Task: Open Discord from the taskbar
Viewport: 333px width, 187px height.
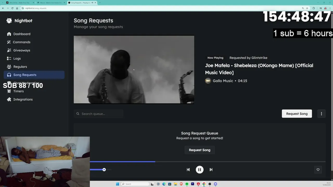Action: 215,184
